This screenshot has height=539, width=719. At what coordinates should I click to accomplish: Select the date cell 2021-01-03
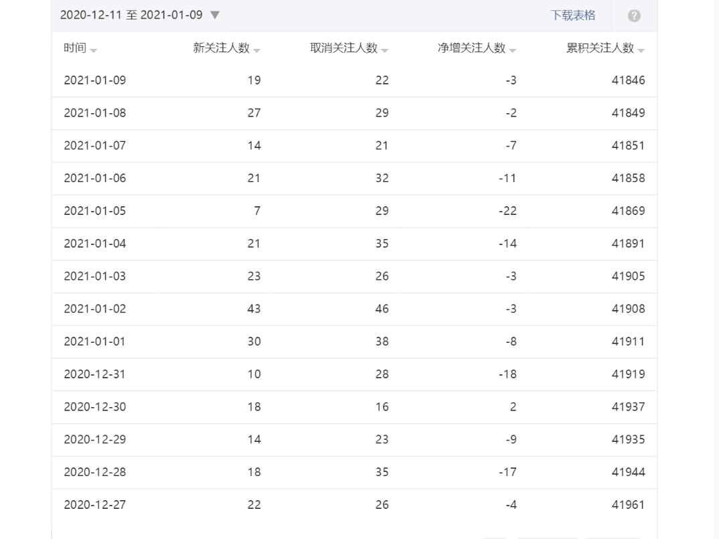tap(95, 276)
